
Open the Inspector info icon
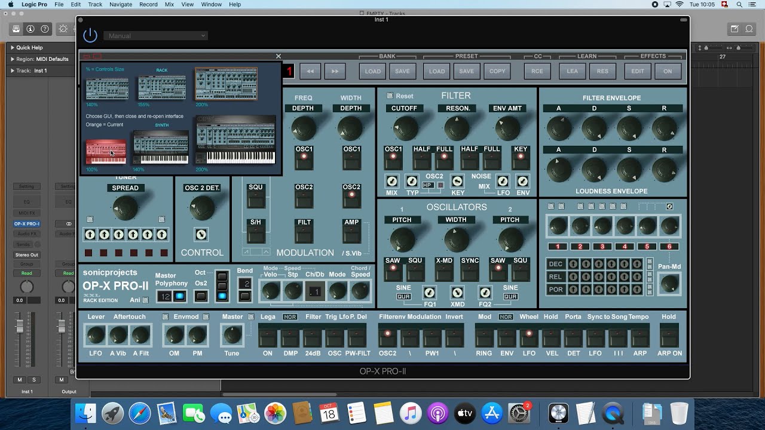point(30,29)
